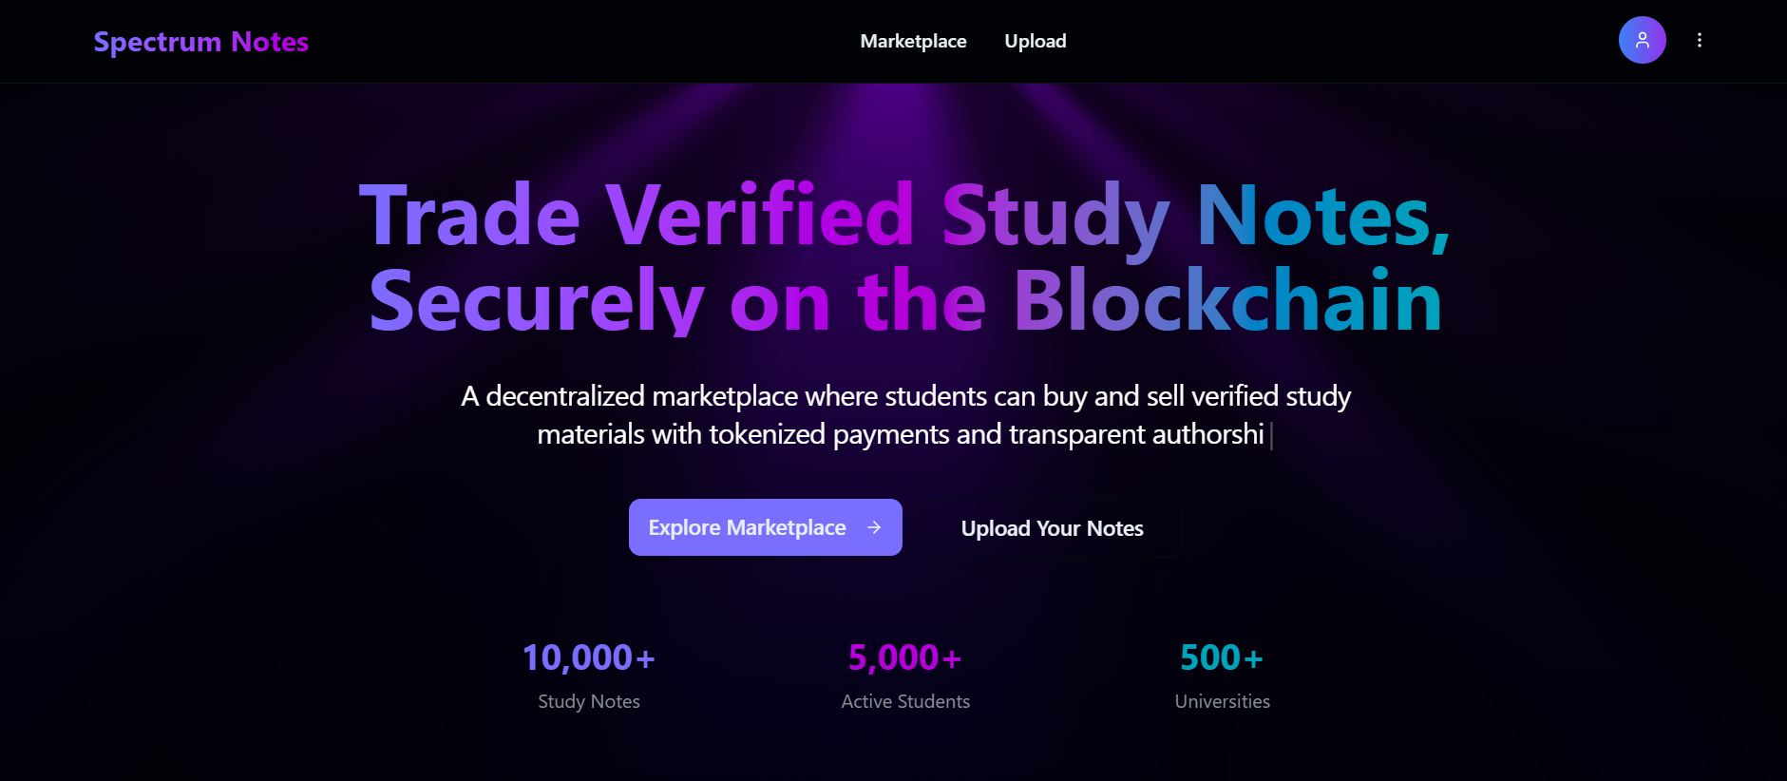Viewport: 1787px width, 781px height.
Task: Open the three-dot more options menu
Action: point(1699,40)
